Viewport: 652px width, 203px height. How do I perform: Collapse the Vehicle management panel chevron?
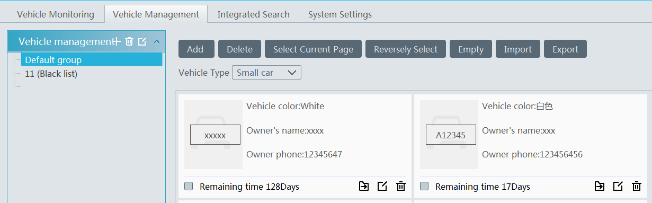[x=157, y=41]
